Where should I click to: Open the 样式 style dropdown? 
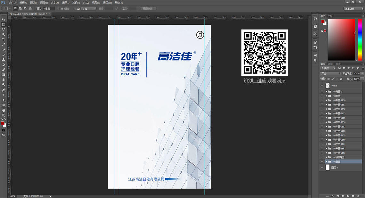coord(89,9)
